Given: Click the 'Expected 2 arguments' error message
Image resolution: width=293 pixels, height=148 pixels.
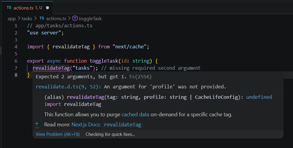Looking at the screenshot, I should click(x=81, y=77).
